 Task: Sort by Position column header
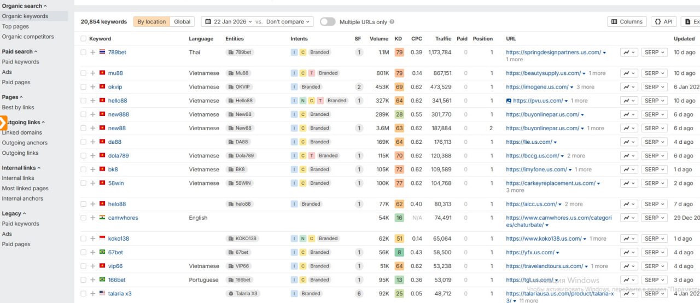tap(483, 39)
